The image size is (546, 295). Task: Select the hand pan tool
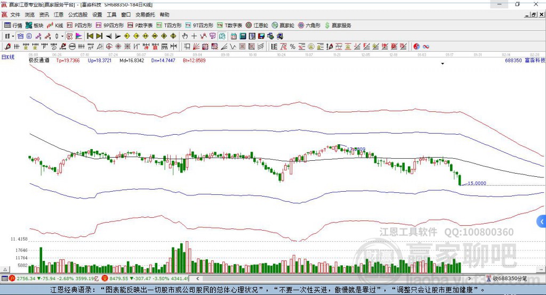coord(185,36)
